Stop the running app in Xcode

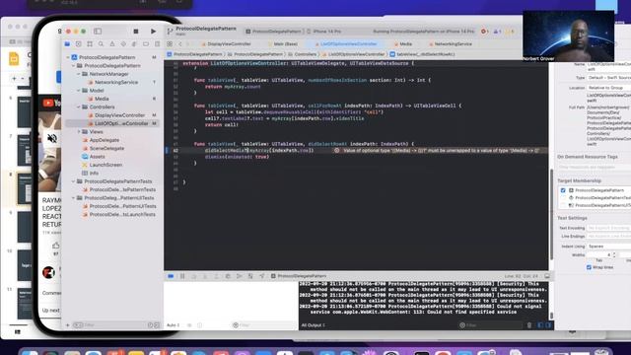click(x=136, y=31)
